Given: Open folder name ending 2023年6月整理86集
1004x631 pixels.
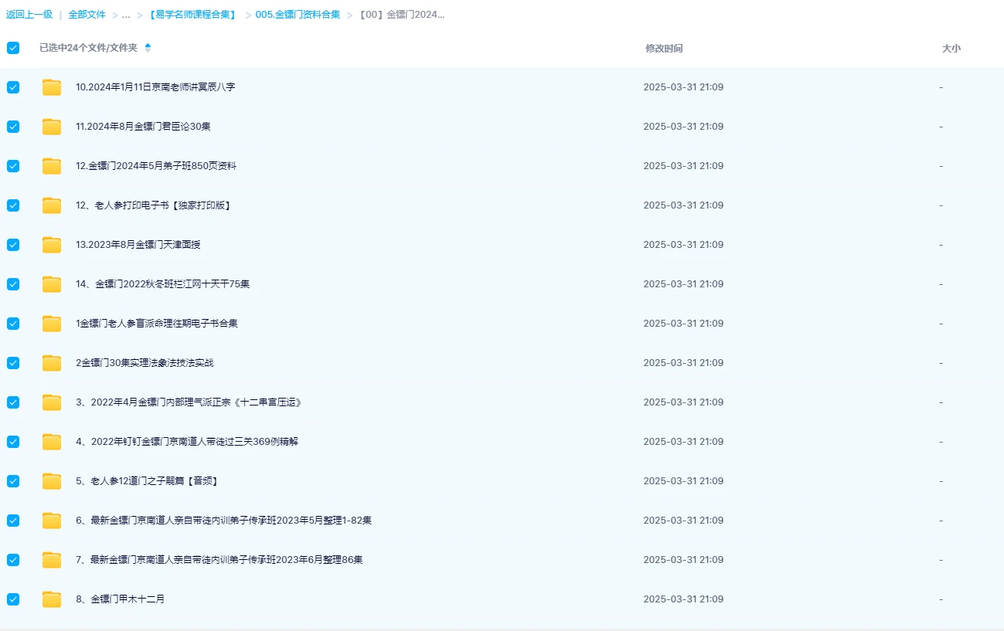Looking at the screenshot, I should tap(220, 560).
